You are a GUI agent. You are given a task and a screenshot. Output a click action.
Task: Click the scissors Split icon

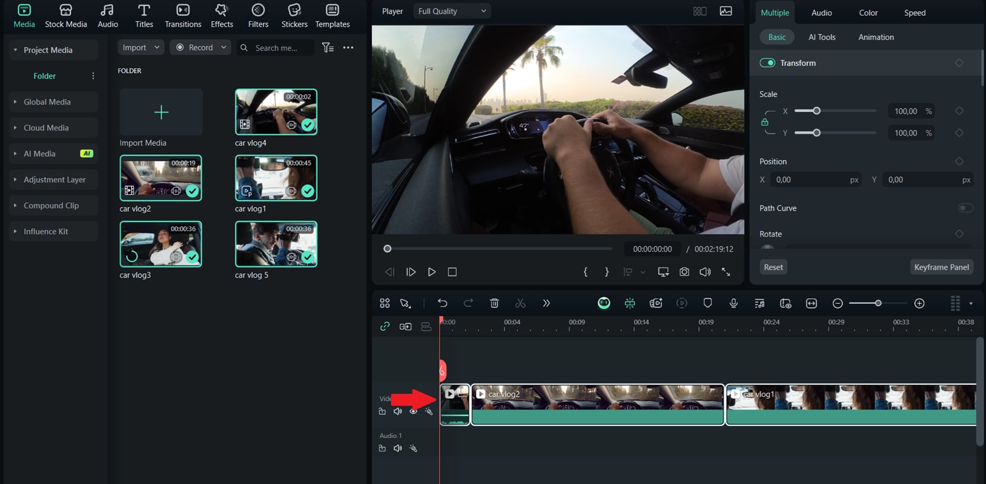coord(520,303)
